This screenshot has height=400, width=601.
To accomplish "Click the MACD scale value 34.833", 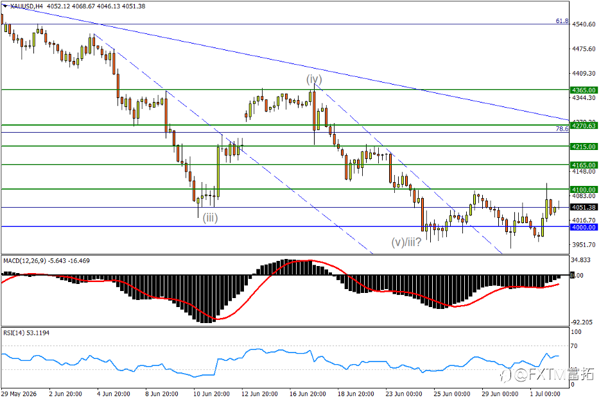I will tap(580, 260).
